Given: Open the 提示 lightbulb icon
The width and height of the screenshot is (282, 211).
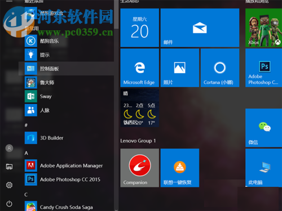Looking at the screenshot, I should 31,55.
